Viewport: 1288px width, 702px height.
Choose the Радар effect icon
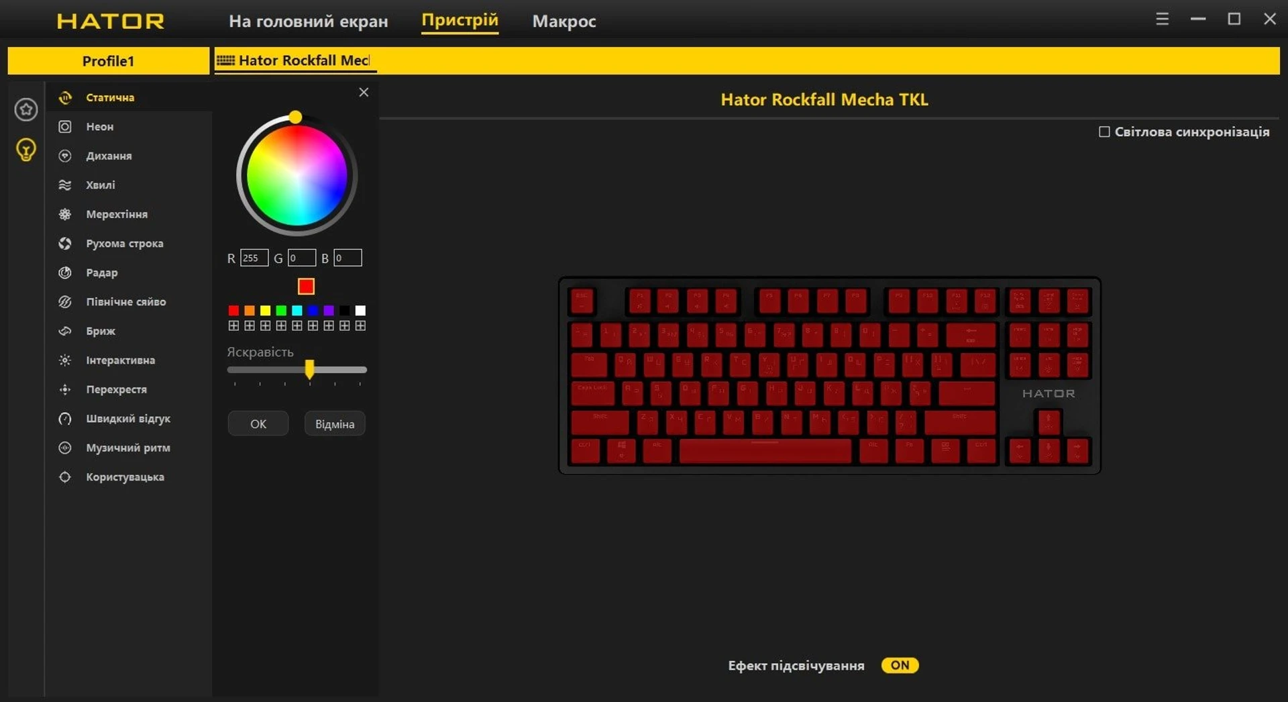pyautogui.click(x=65, y=272)
